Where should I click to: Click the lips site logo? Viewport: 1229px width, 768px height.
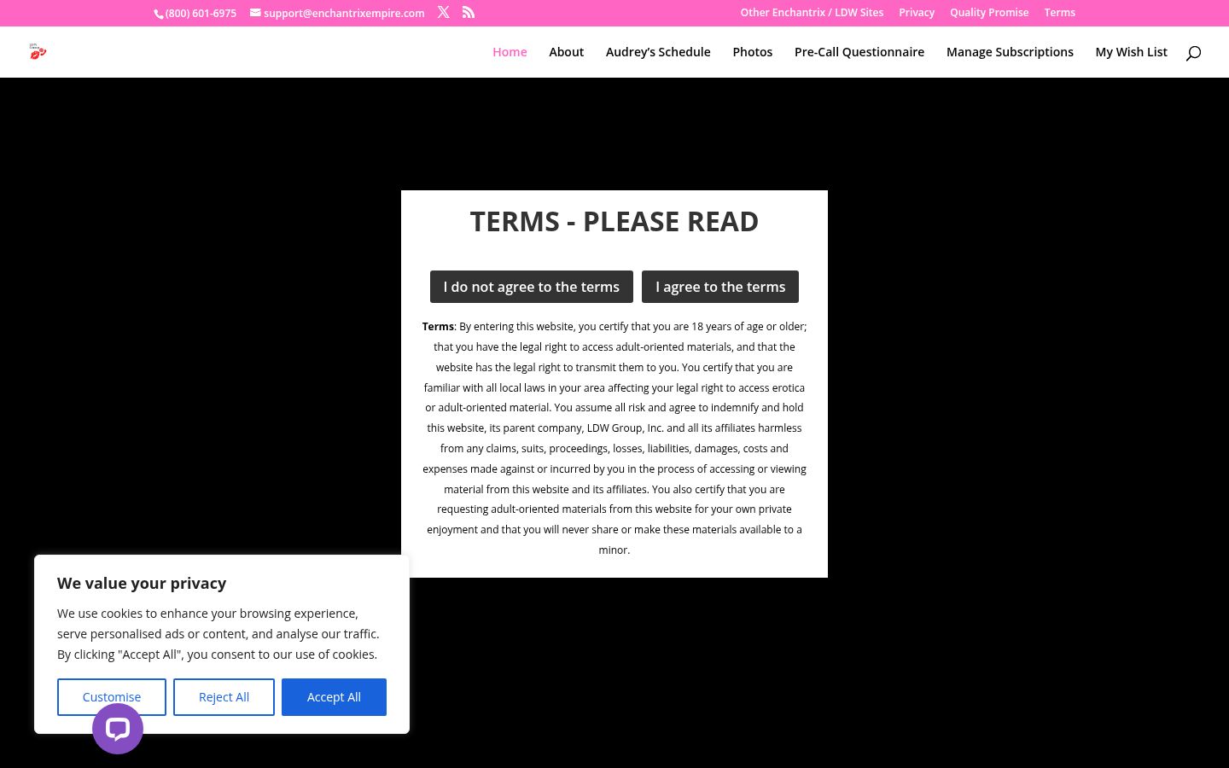click(38, 52)
